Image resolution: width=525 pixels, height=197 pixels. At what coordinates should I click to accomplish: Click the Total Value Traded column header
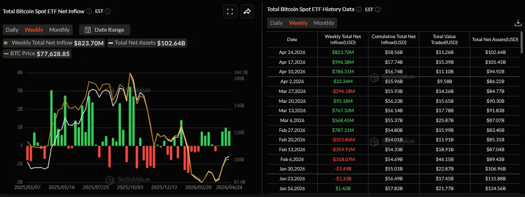pyautogui.click(x=444, y=39)
